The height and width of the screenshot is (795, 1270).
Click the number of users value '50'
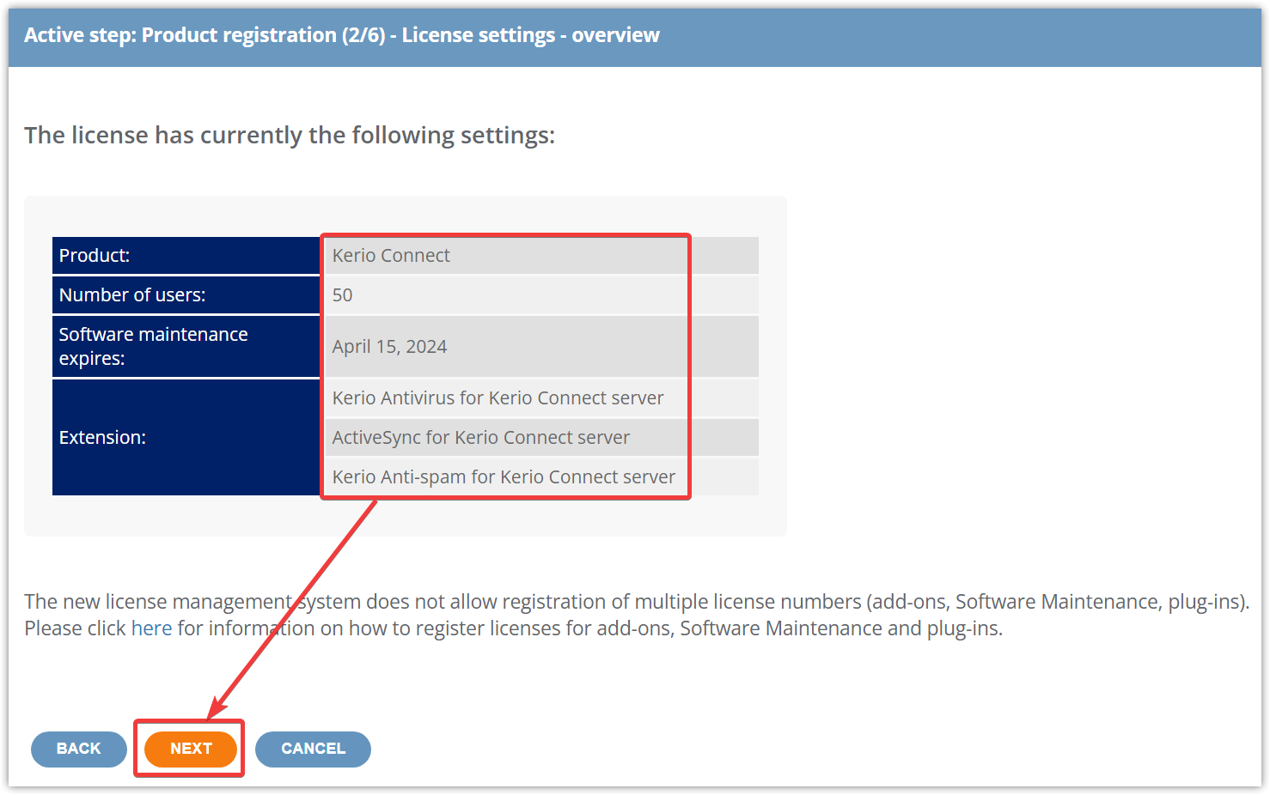[x=342, y=295]
